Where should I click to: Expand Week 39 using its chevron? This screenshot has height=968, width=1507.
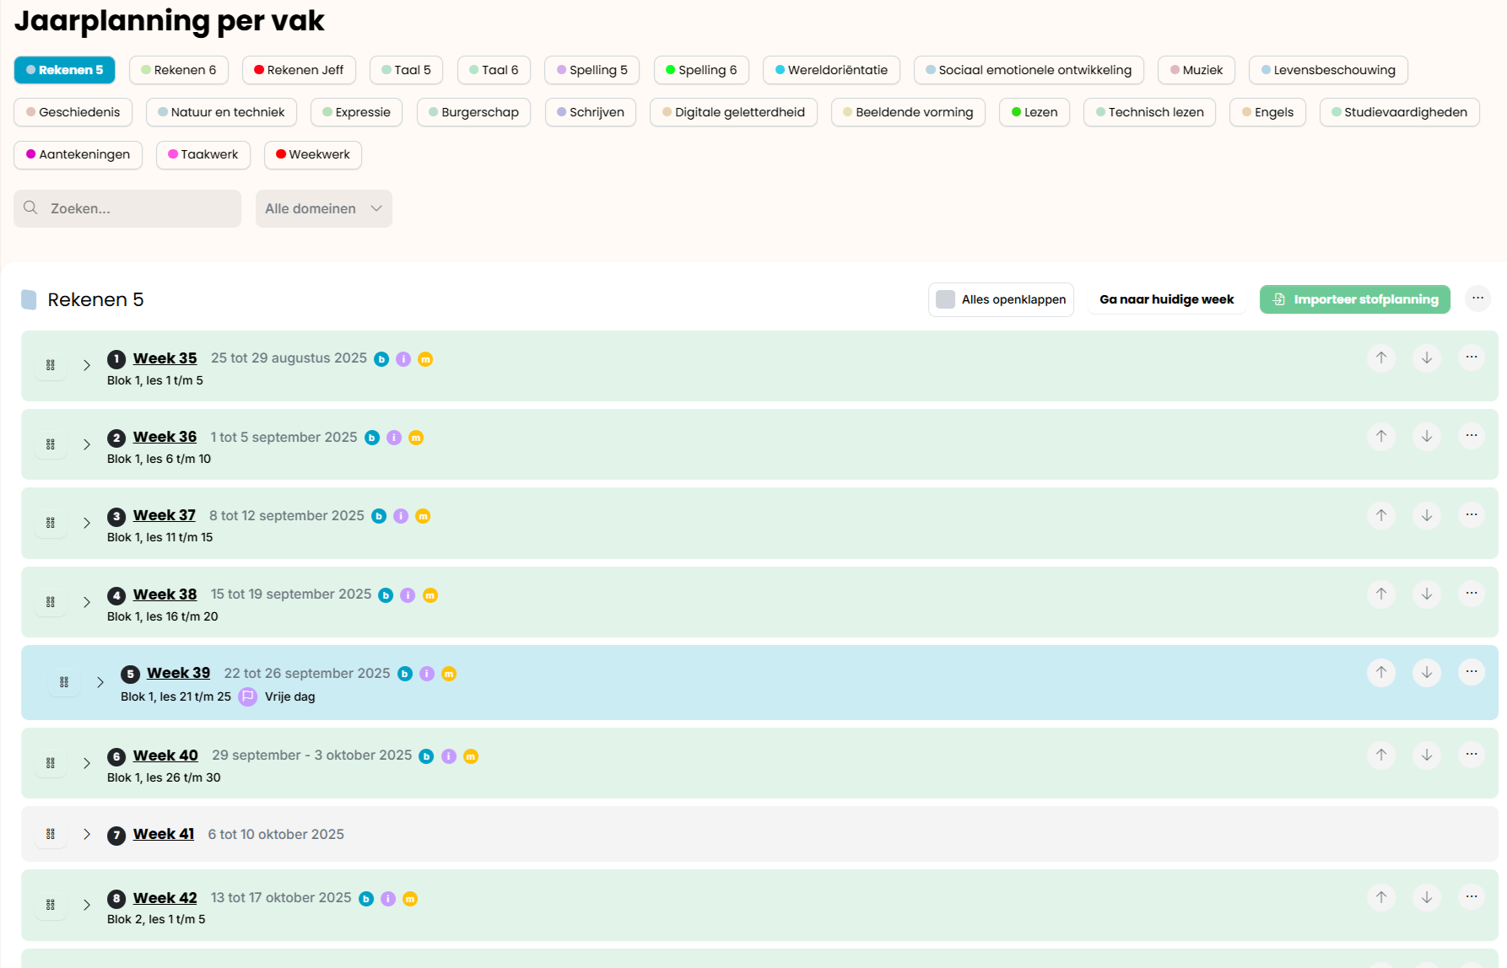(x=100, y=682)
